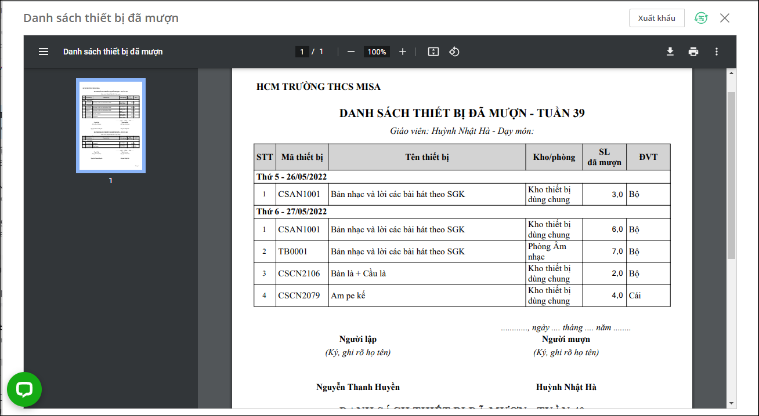Rotate the document counterclockwise

pyautogui.click(x=454, y=52)
